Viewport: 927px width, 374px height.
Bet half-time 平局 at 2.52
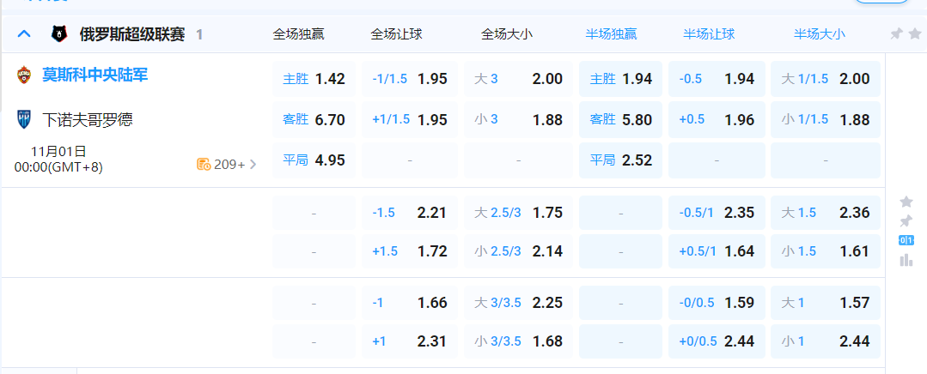pos(621,160)
